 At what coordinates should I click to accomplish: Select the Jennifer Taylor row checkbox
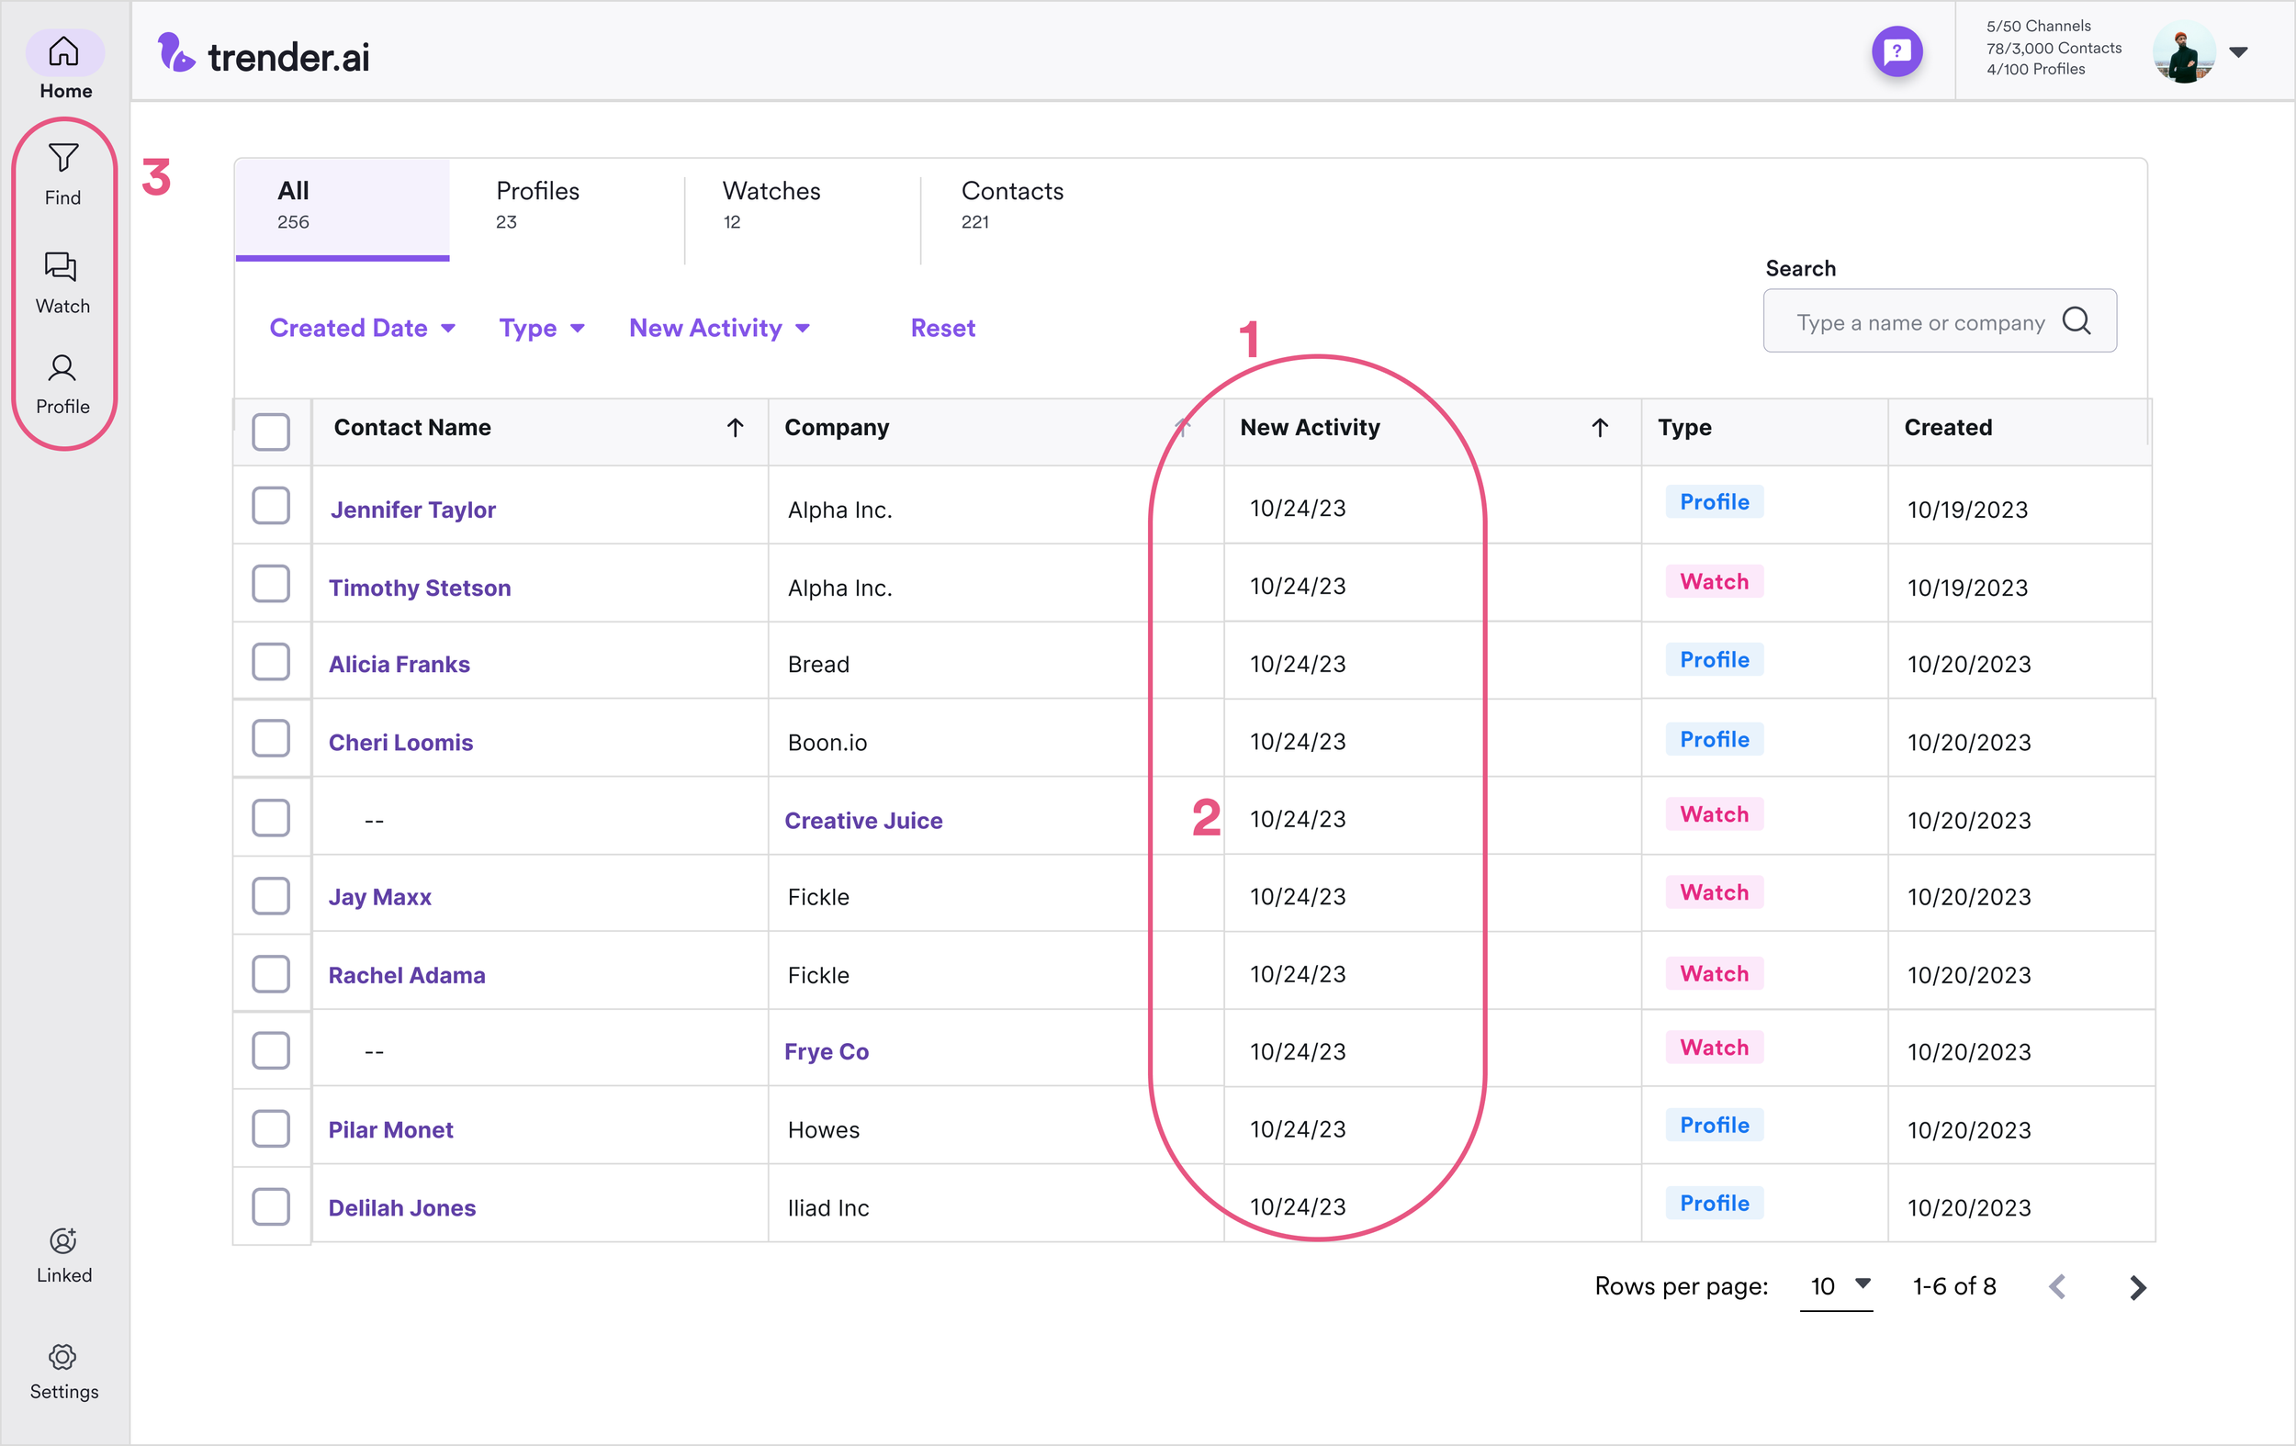pyautogui.click(x=271, y=506)
